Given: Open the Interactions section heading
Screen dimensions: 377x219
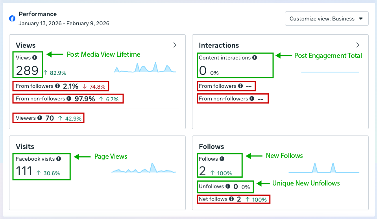Looking at the screenshot, I should click(x=219, y=45).
